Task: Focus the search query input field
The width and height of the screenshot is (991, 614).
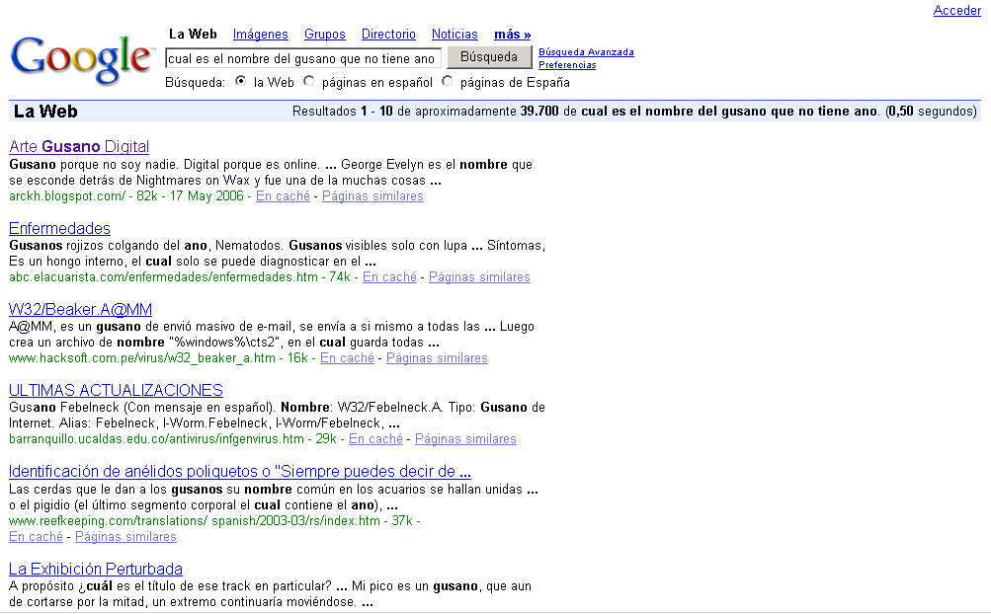Action: (x=302, y=59)
